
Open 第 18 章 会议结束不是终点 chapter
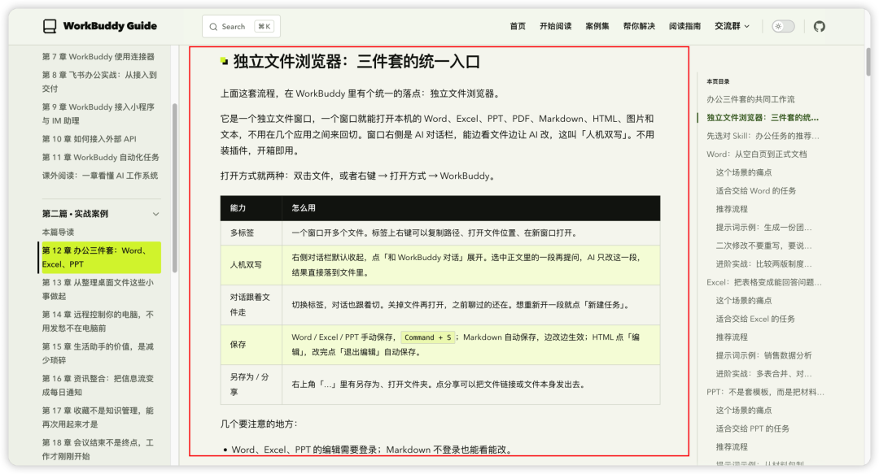[x=98, y=450]
